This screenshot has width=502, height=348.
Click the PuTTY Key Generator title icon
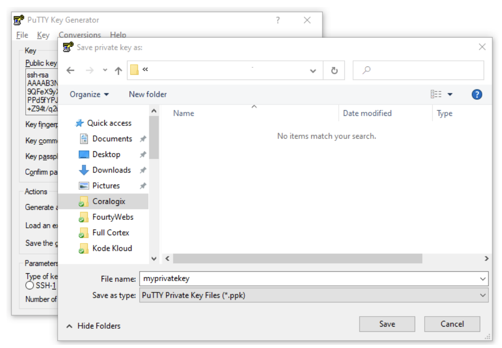(19, 20)
